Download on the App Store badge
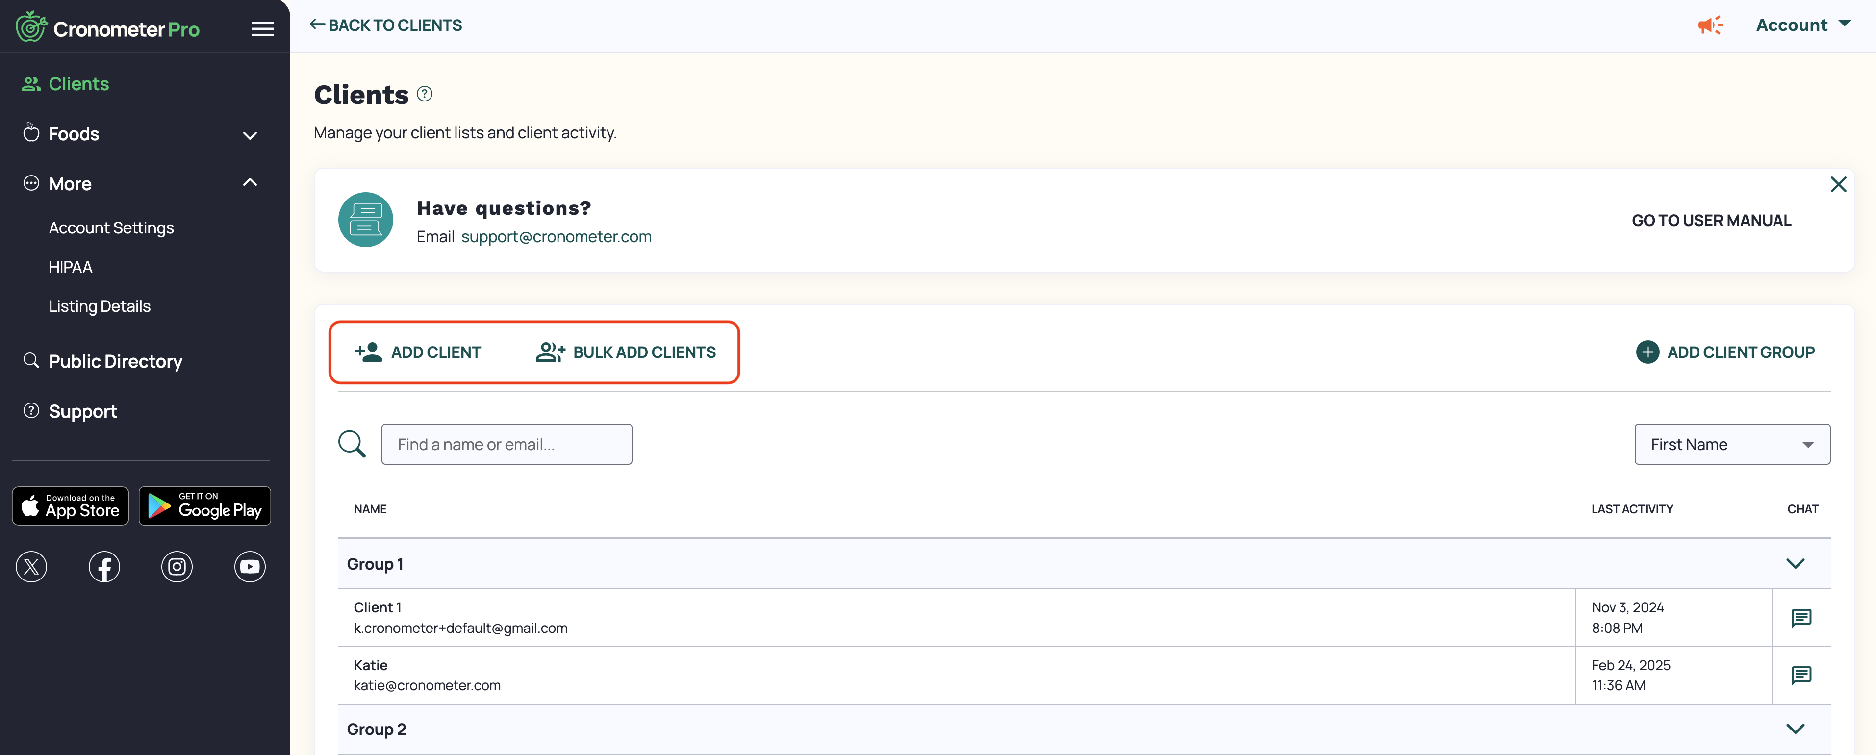 coord(71,505)
